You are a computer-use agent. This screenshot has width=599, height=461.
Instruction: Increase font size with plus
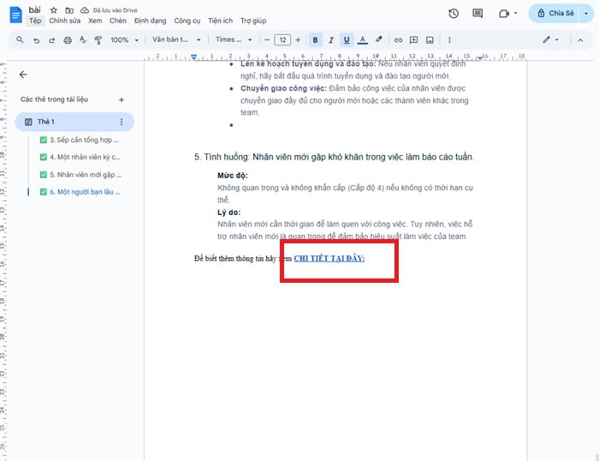[298, 39]
